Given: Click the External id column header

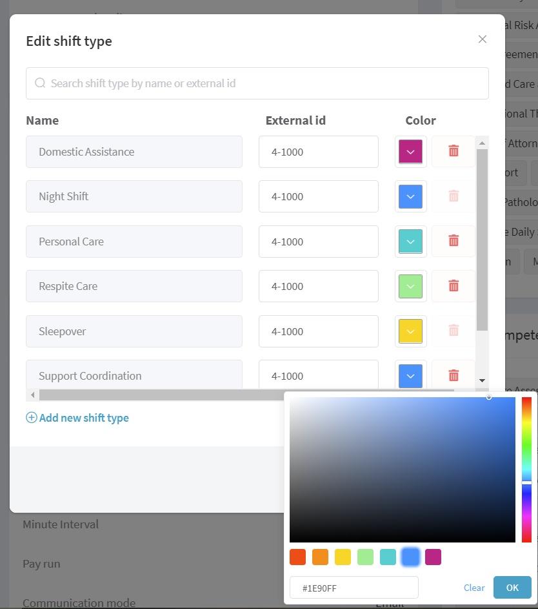Looking at the screenshot, I should (295, 120).
